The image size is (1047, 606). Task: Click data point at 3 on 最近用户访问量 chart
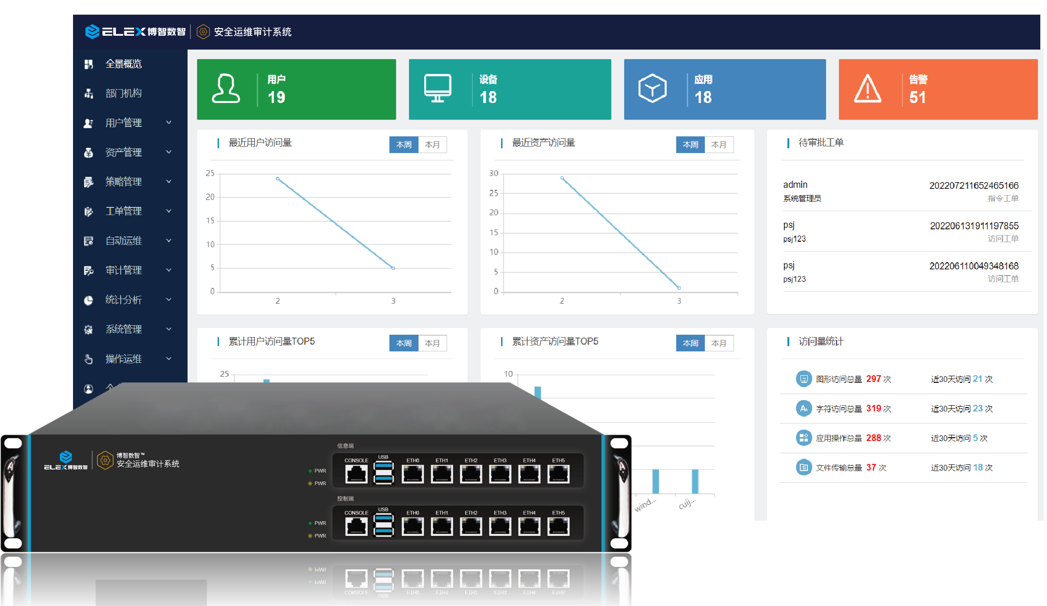tap(393, 268)
